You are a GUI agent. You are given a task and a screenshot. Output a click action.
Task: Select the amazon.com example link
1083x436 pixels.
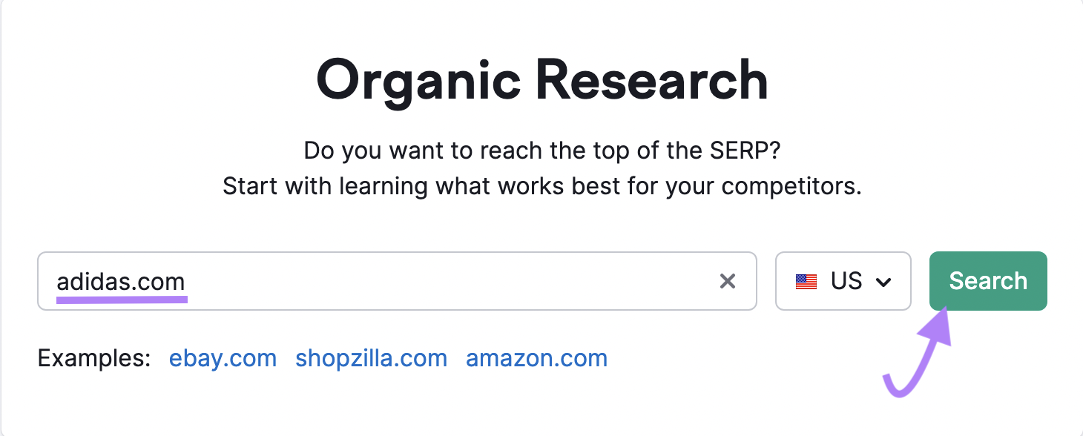click(536, 358)
